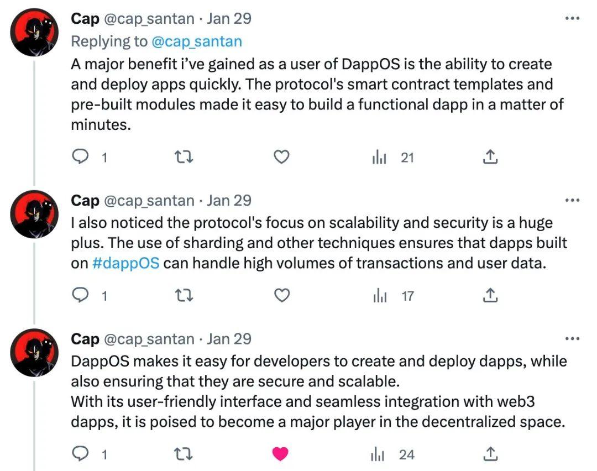Open the @cap_santan reply mention link
This screenshot has height=471, width=597.
point(196,41)
